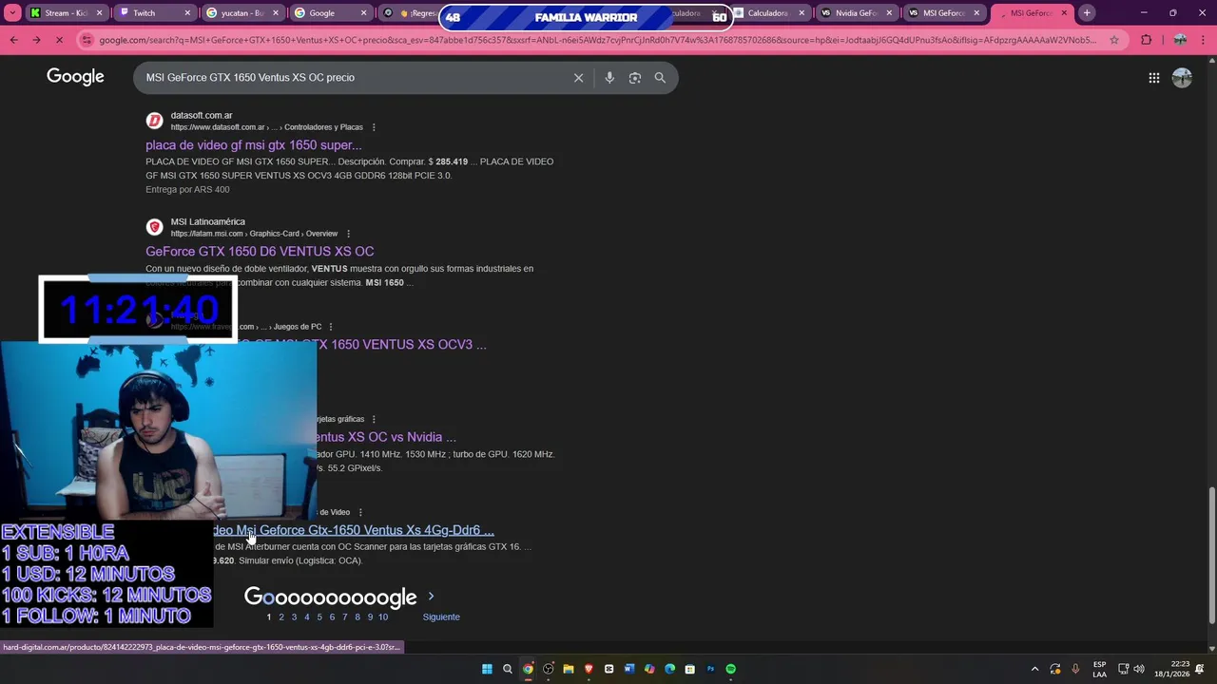Open File Explorer from the taskbar
The width and height of the screenshot is (1217, 684).
(569, 669)
